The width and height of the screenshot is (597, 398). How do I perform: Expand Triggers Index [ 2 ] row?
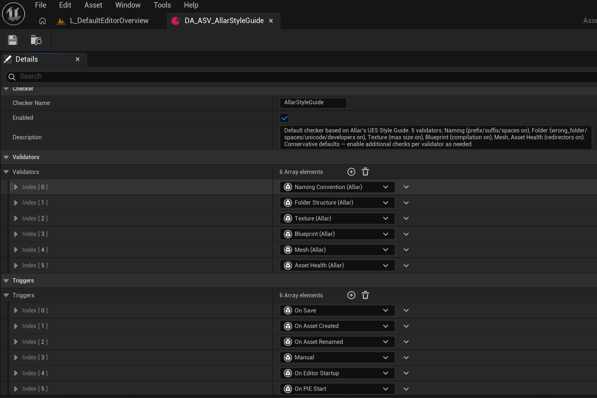(16, 342)
